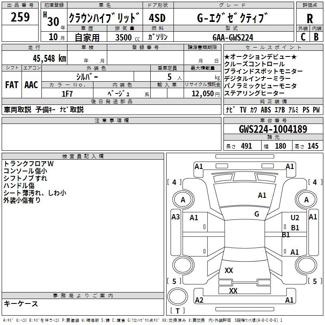Select the inspector note コンソール傷小
325x325 pixels.
pyautogui.click(x=25, y=171)
